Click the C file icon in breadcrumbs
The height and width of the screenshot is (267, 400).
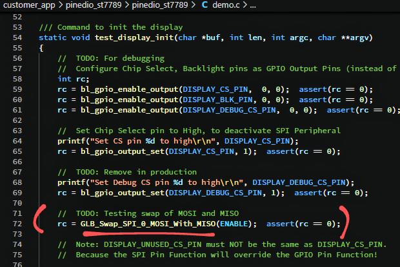[205, 6]
